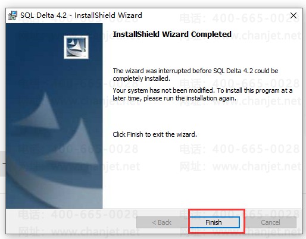This screenshot has width=306, height=239.
Task: Click the large sail graphic in banner
Action: pos(74,141)
